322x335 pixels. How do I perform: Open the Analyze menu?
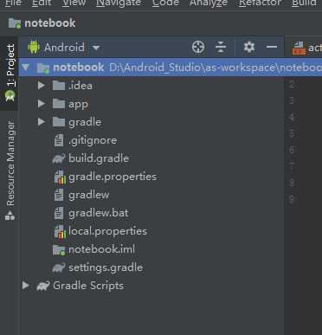tap(209, 3)
